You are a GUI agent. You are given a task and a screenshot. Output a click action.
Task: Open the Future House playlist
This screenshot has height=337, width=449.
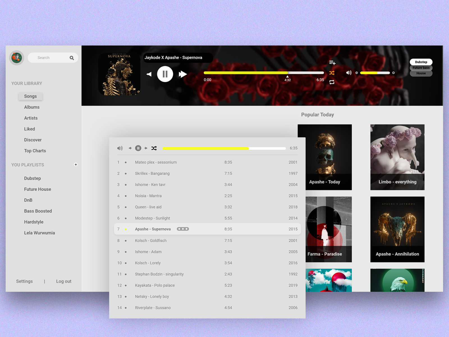[38, 189]
